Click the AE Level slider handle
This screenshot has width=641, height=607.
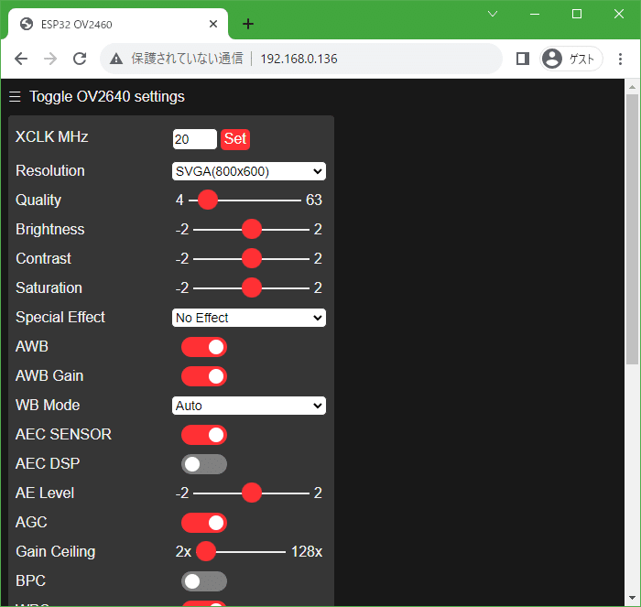point(252,493)
